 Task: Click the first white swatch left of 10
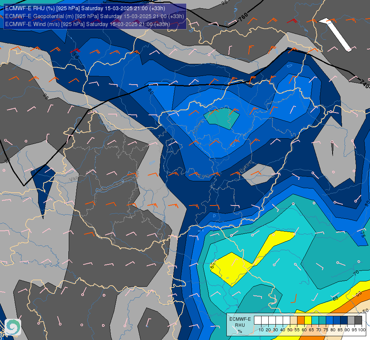(257, 320)
